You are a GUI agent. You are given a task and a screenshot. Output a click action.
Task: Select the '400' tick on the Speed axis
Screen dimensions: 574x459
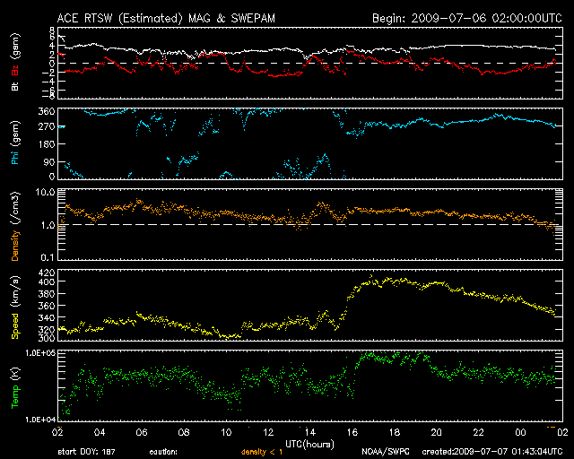pyautogui.click(x=47, y=281)
